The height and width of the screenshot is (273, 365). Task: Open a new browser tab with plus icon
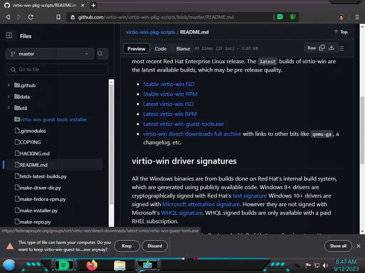pyautogui.click(x=93, y=5)
